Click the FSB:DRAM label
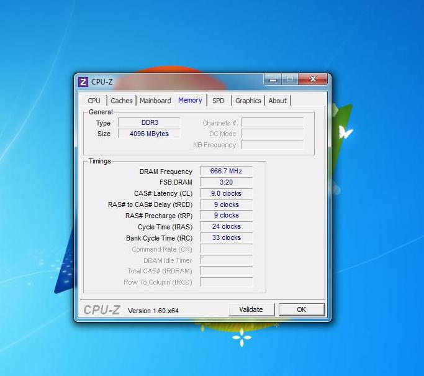424x376 pixels. pos(176,182)
